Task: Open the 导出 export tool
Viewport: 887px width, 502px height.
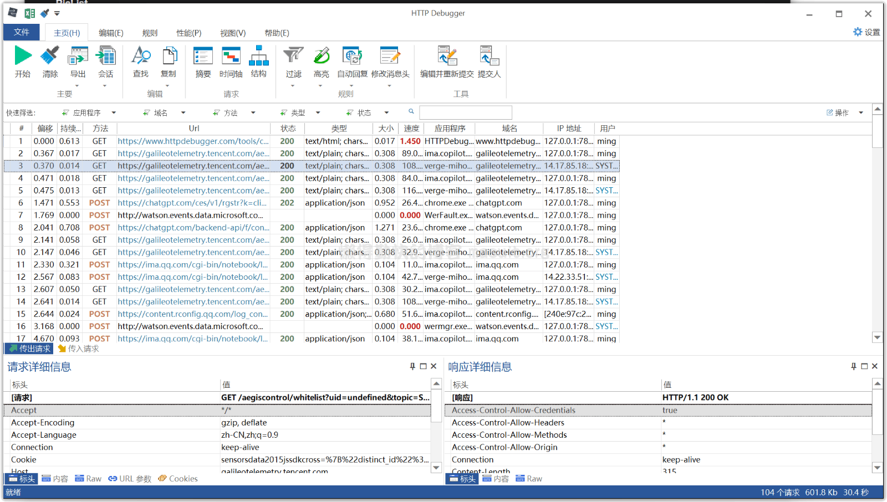Action: click(x=78, y=56)
